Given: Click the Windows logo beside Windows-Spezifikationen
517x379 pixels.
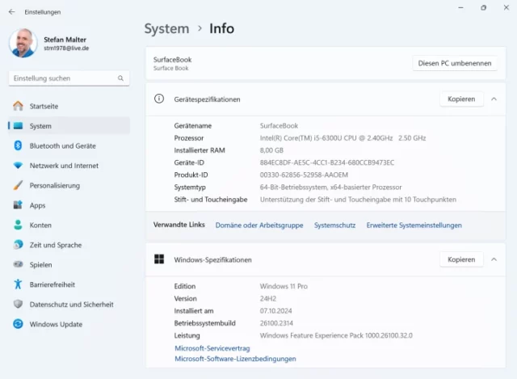Looking at the screenshot, I should point(159,259).
